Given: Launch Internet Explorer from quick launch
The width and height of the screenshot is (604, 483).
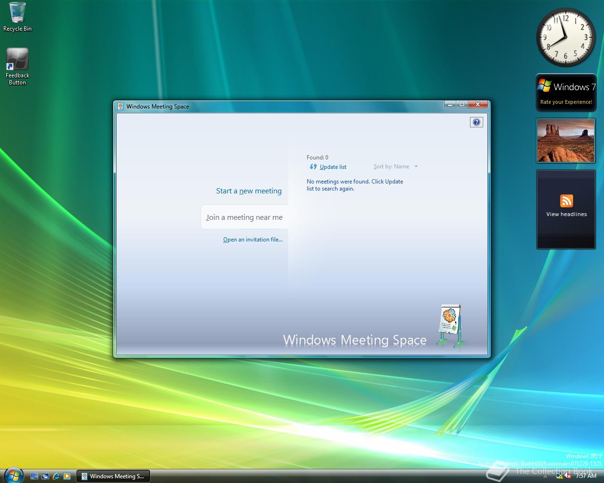Looking at the screenshot, I should tap(56, 476).
